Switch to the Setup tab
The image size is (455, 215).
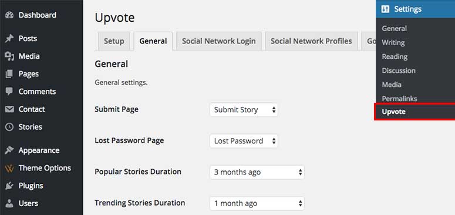tap(114, 41)
